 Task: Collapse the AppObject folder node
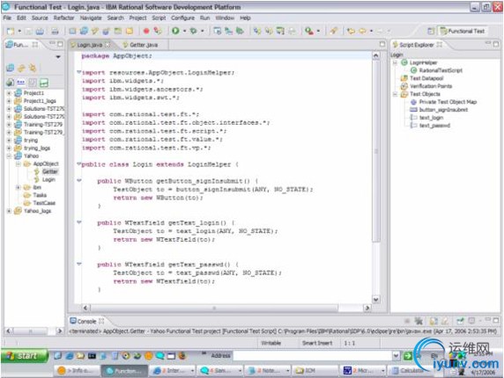[19, 164]
